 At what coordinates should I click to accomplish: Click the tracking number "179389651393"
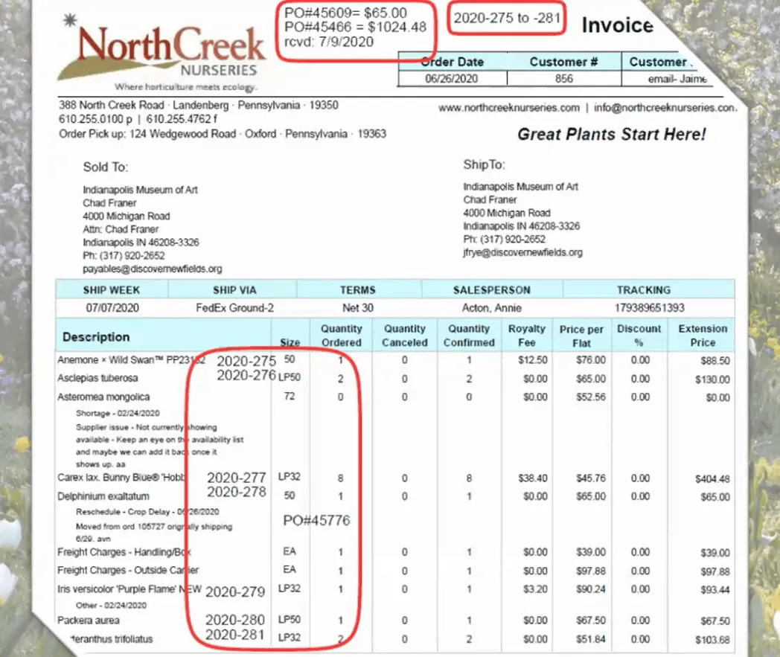[650, 308]
